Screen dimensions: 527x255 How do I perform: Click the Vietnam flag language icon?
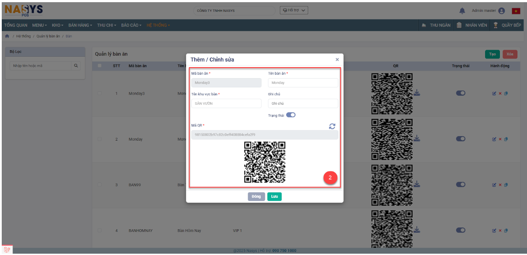coord(516,11)
